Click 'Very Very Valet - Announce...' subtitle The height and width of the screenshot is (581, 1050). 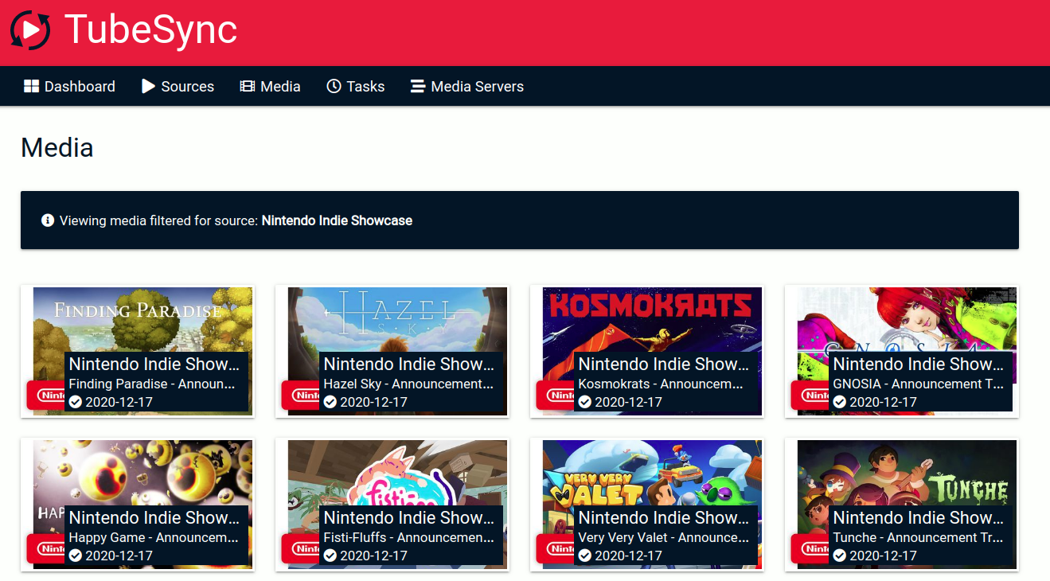(x=664, y=537)
